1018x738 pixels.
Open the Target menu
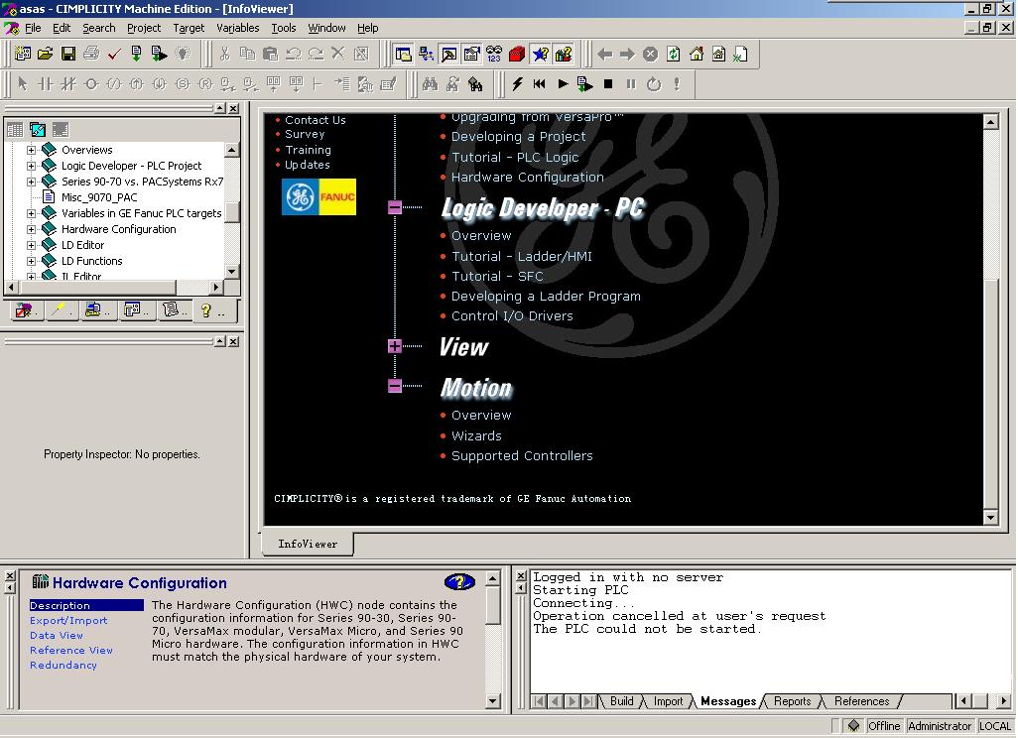(189, 28)
